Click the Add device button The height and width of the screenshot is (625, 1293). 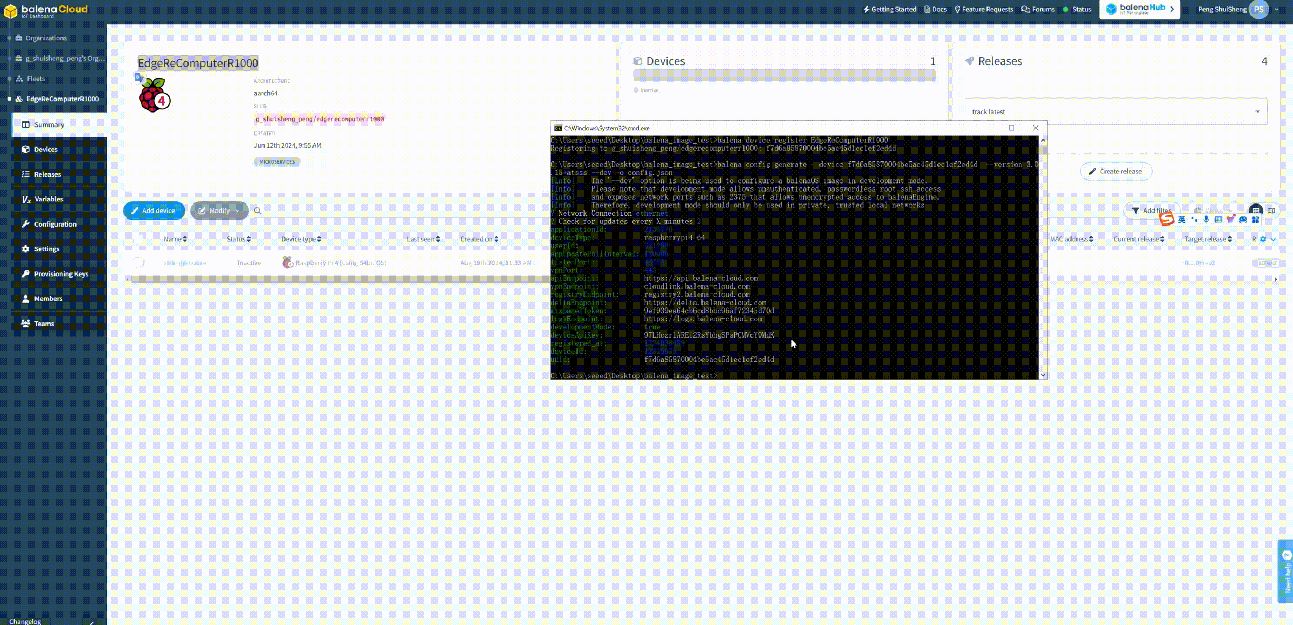tap(154, 211)
